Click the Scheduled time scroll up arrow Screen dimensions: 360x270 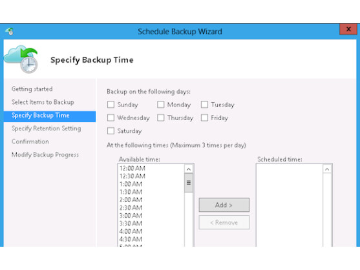[327, 169]
